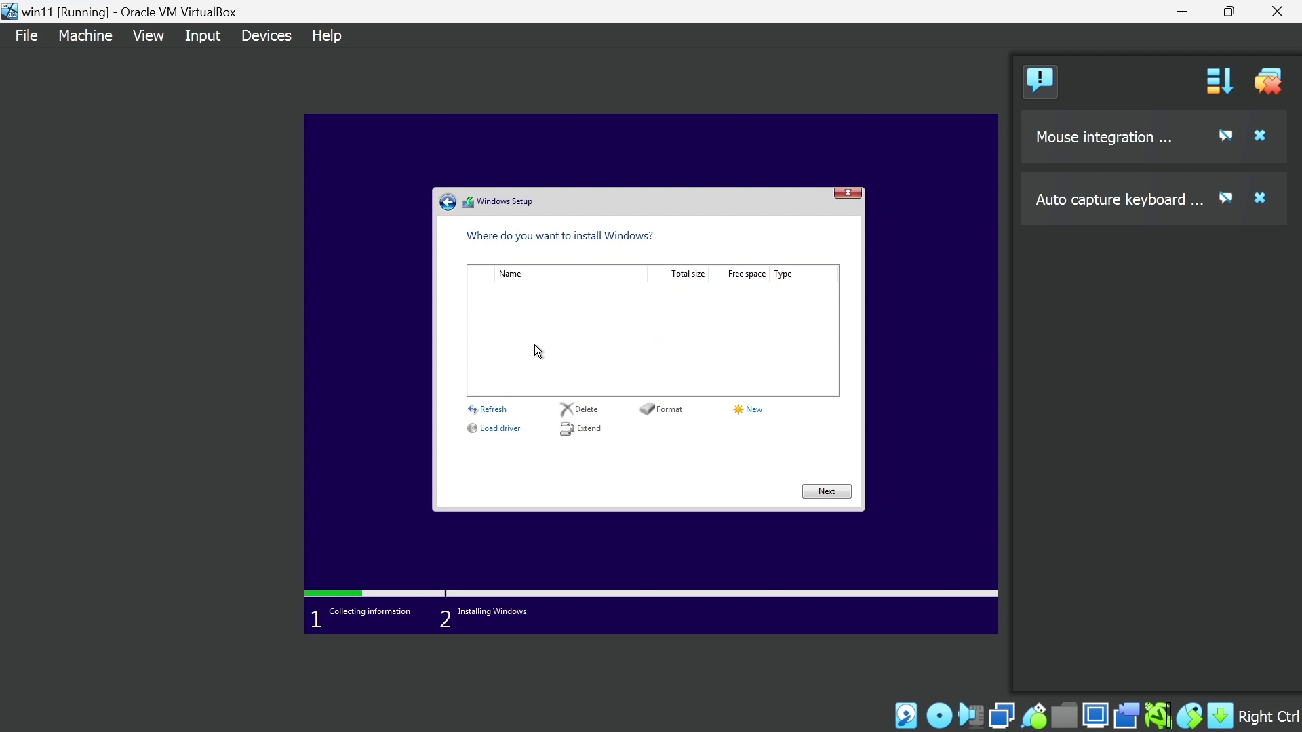This screenshot has height=732, width=1302.
Task: Click the recording status bar icon
Action: click(x=1126, y=716)
